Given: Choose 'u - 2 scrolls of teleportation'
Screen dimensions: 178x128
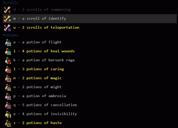Looking at the screenshot, I should (46, 28).
